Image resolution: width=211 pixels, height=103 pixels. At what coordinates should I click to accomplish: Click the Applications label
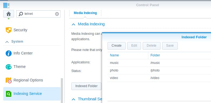click(x=81, y=62)
